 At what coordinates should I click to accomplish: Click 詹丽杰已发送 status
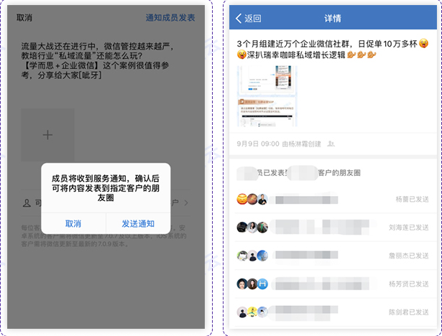(x=409, y=256)
